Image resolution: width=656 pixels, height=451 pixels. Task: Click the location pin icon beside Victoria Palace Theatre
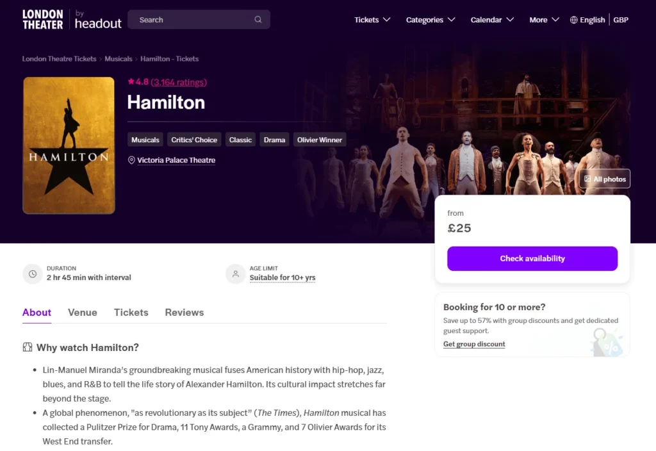click(x=132, y=160)
